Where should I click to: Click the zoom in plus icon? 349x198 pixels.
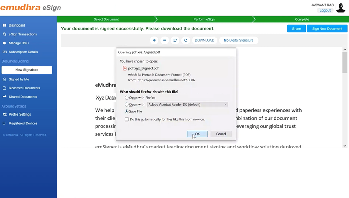pyautogui.click(x=154, y=40)
